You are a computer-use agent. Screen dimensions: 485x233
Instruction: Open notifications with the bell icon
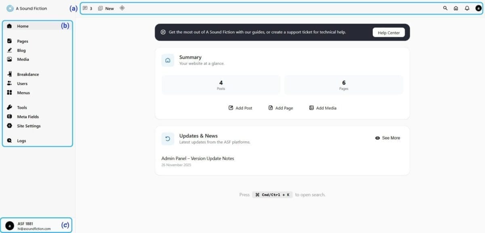click(x=468, y=8)
